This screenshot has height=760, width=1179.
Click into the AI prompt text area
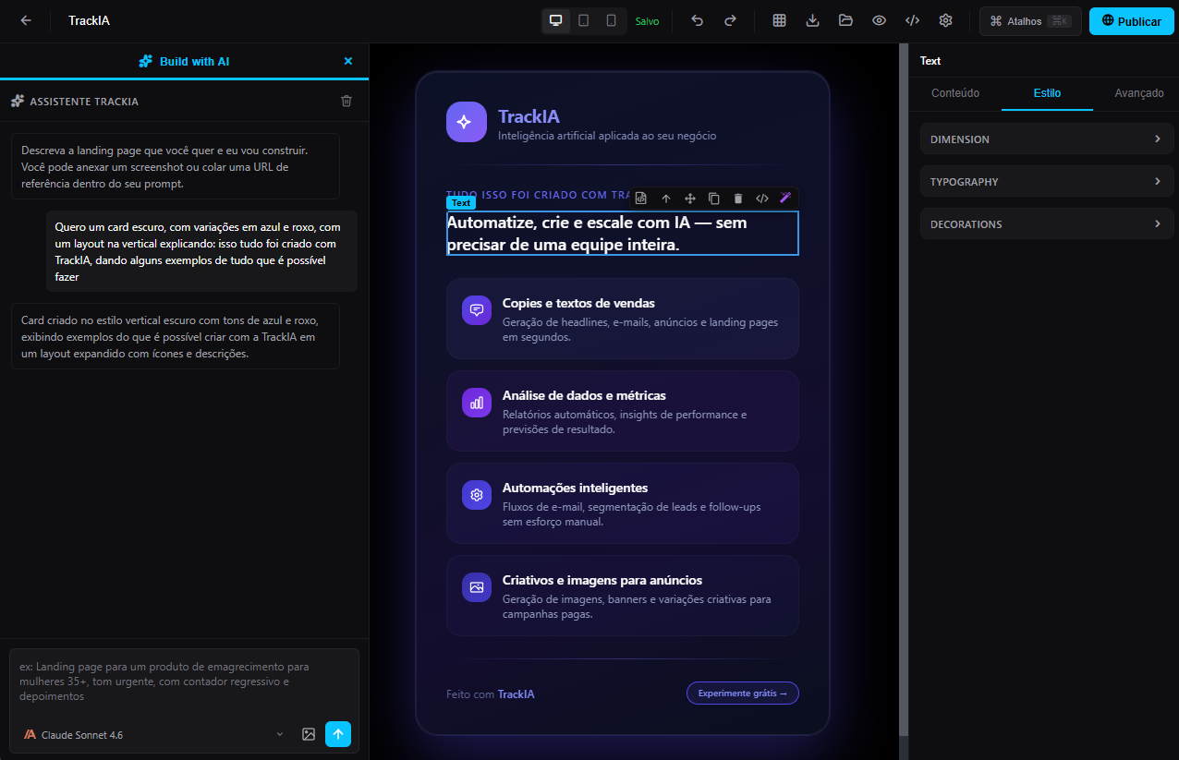pyautogui.click(x=184, y=682)
